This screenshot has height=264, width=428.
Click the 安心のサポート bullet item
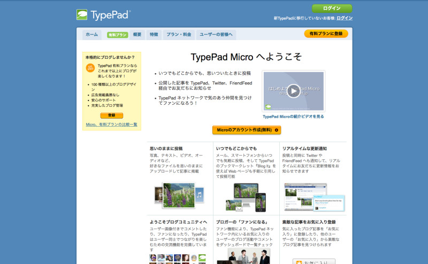(103, 100)
